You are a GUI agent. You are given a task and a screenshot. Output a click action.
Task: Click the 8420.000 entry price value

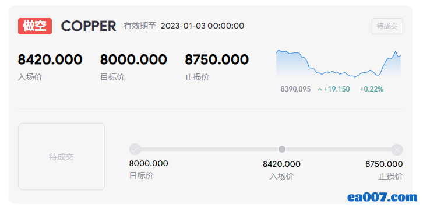50,59
